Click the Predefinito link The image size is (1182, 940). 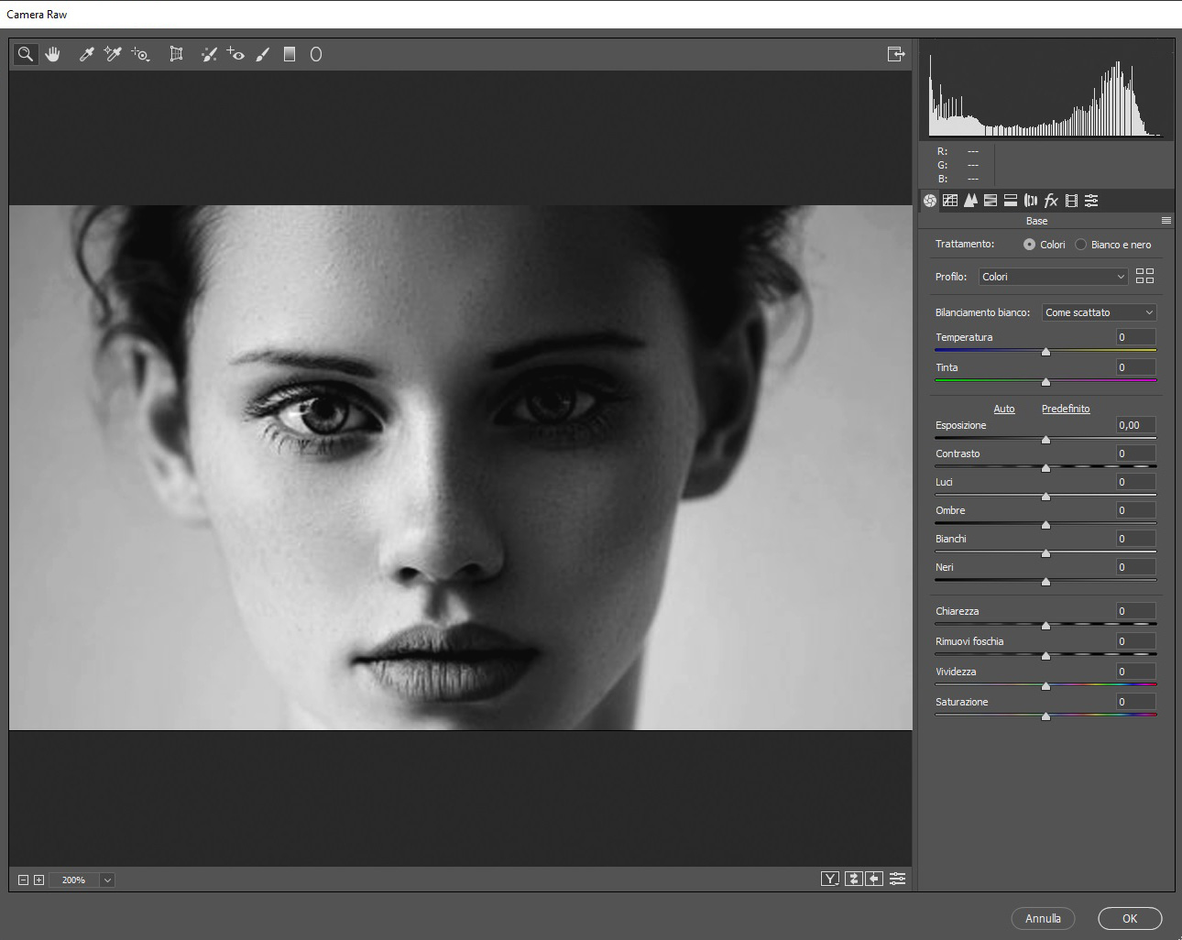point(1066,409)
